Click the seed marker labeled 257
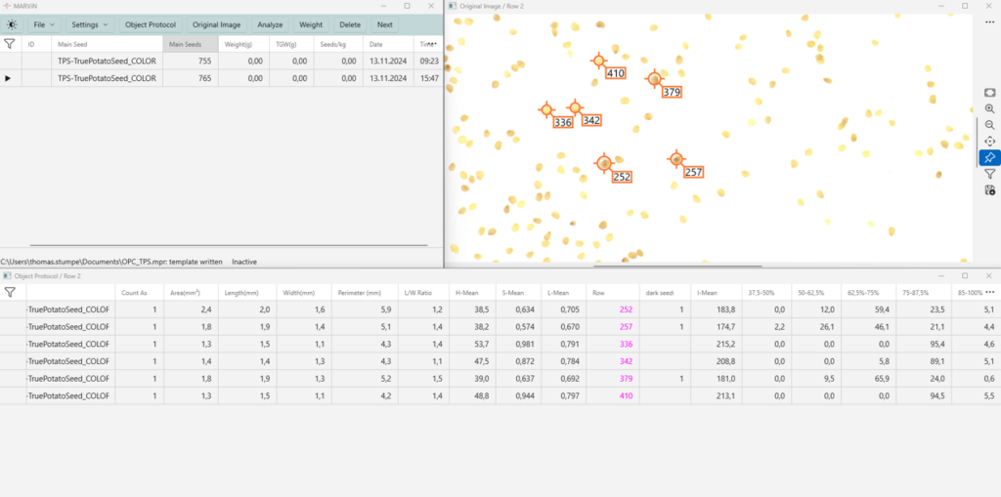This screenshot has height=497, width=1001. point(676,159)
